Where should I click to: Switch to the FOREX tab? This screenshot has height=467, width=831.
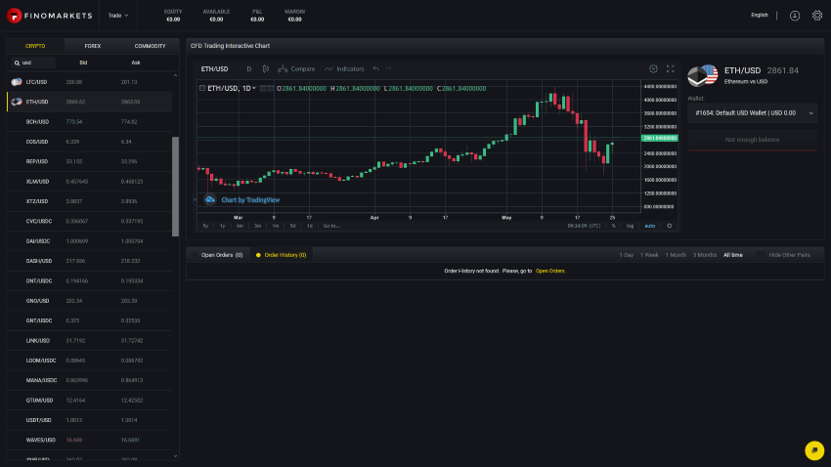point(93,46)
